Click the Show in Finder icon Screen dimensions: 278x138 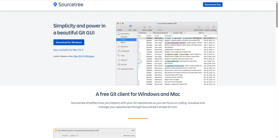pyautogui.click(x=199, y=27)
